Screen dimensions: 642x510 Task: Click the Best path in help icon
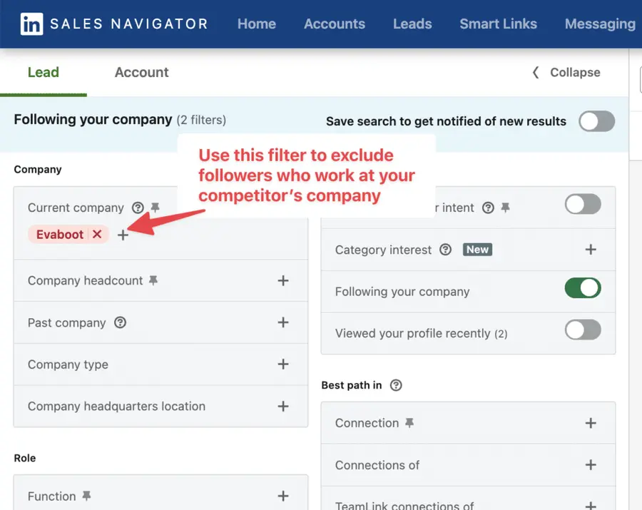coord(395,385)
